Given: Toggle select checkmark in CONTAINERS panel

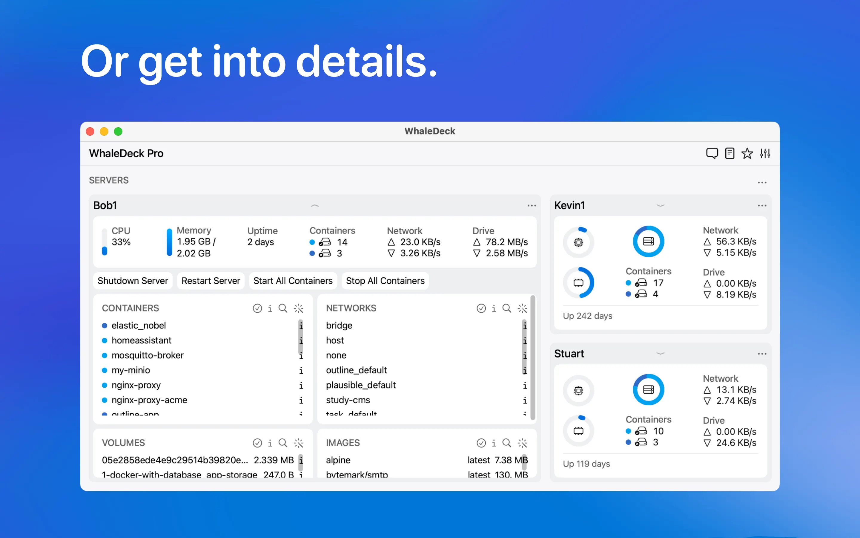Looking at the screenshot, I should [257, 308].
